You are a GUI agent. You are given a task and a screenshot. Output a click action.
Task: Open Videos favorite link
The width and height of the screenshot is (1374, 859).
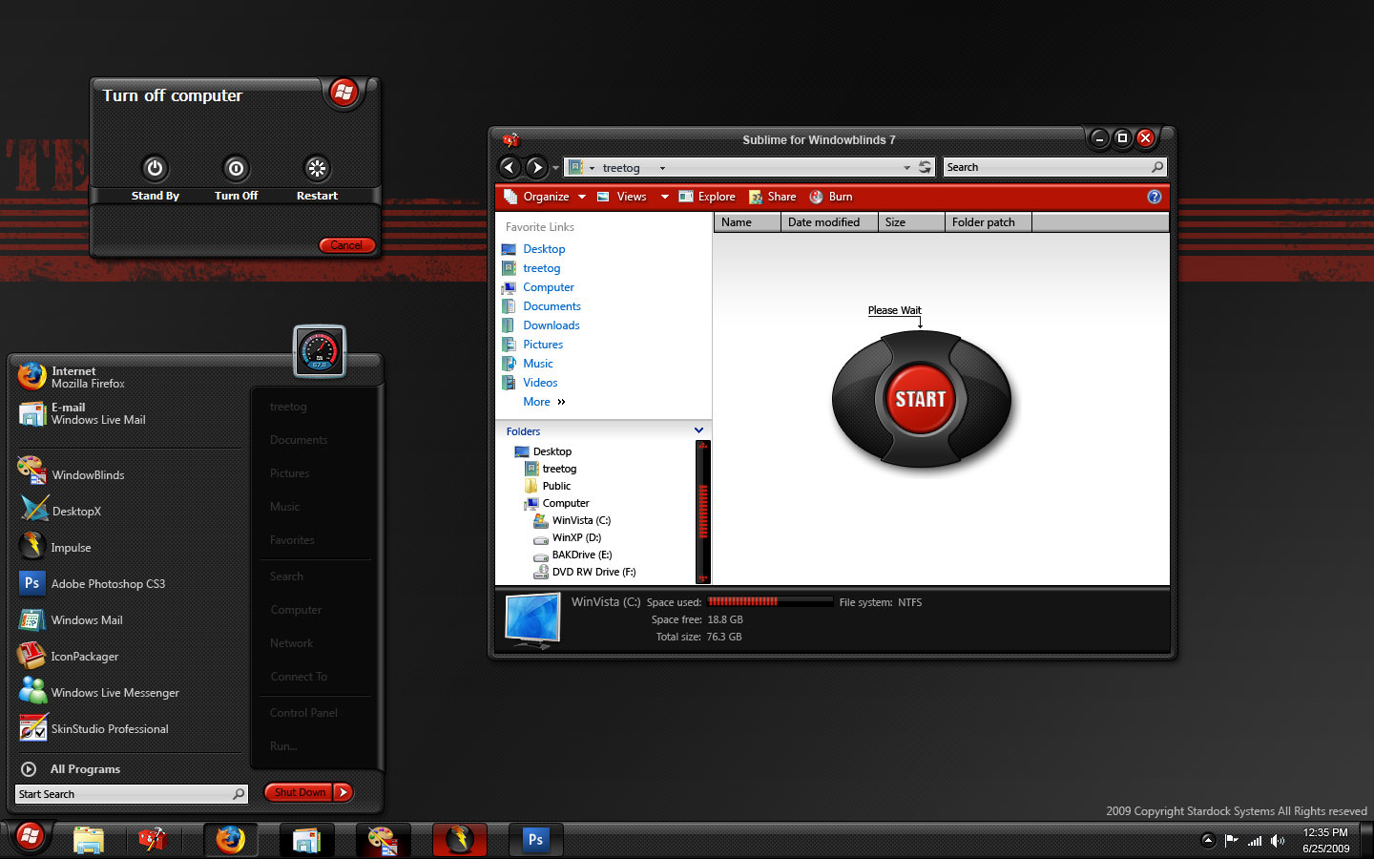click(x=540, y=383)
